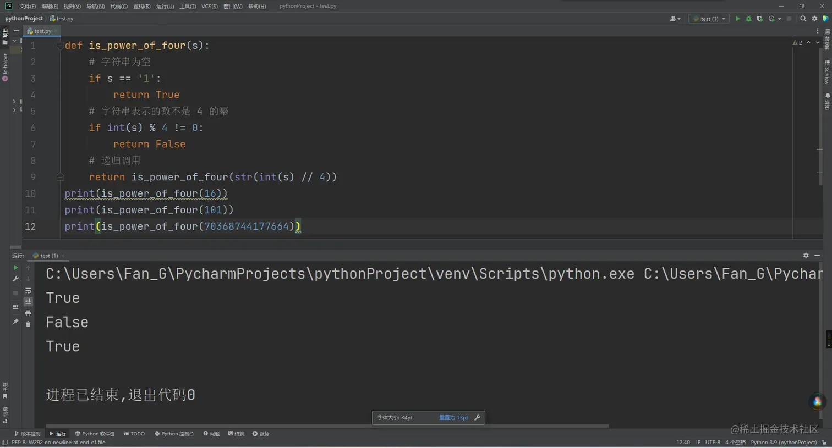Image resolution: width=832 pixels, height=448 pixels.
Task: Click the profiler run icon in the toolbar
Action: click(771, 19)
